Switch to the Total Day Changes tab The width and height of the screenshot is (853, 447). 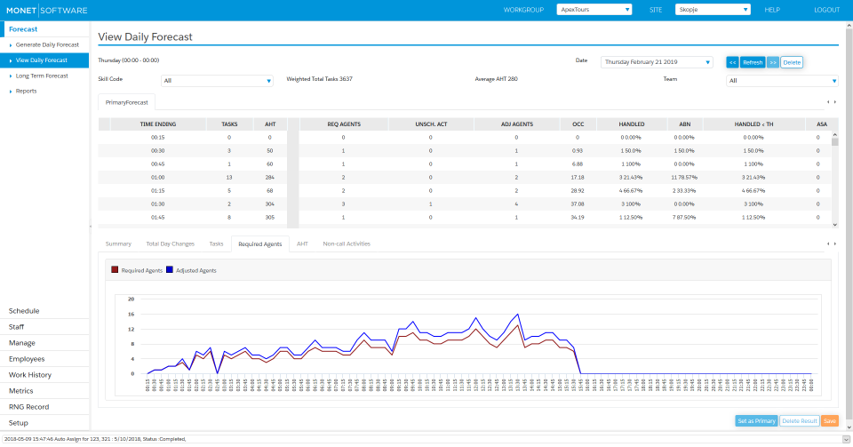pyautogui.click(x=170, y=243)
